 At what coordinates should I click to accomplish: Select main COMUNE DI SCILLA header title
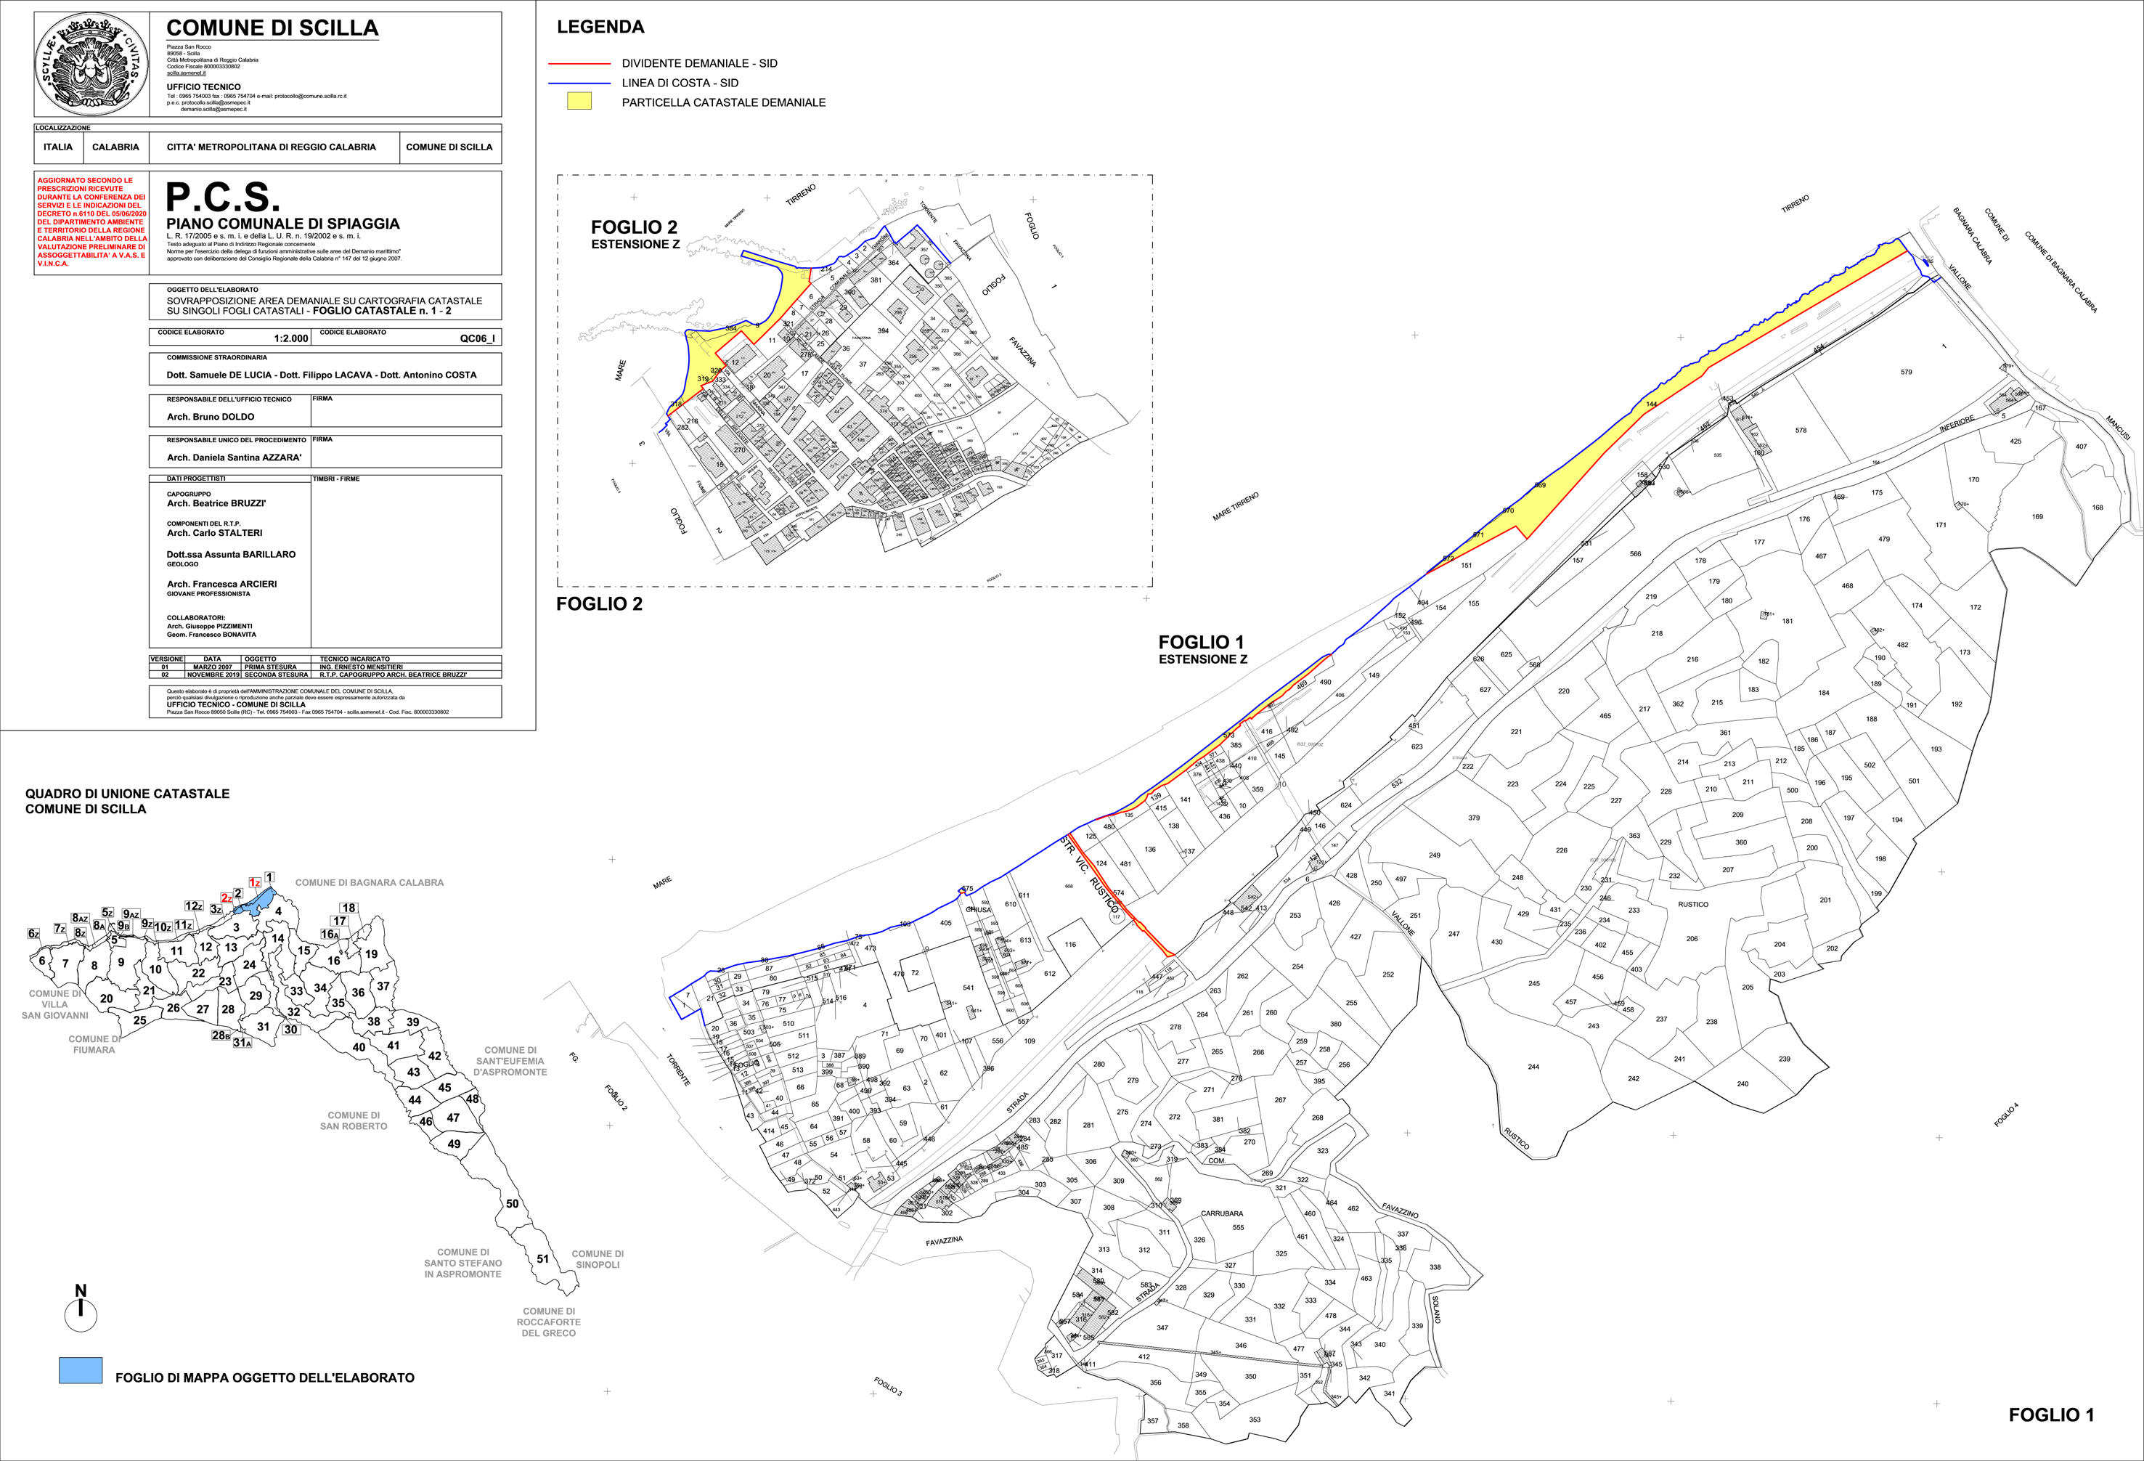[x=272, y=28]
